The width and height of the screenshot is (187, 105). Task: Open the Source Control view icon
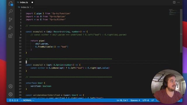coord(11,20)
